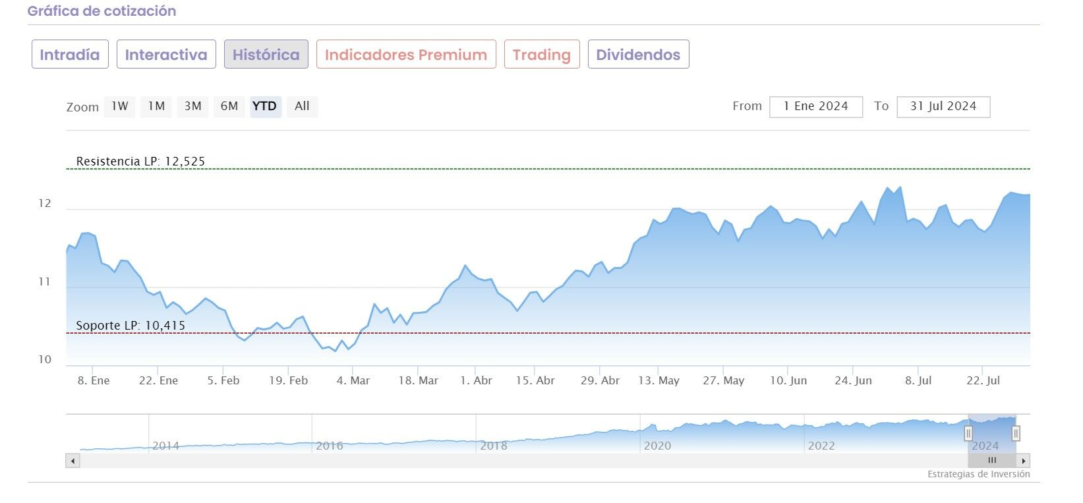Screen dimensions: 1083x503
Task: Click the To date field
Action: [943, 107]
